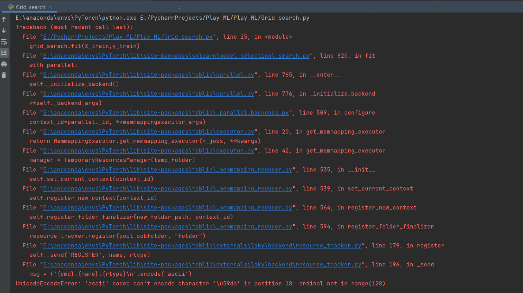Open the executor.py link at line 42

(x=148, y=151)
